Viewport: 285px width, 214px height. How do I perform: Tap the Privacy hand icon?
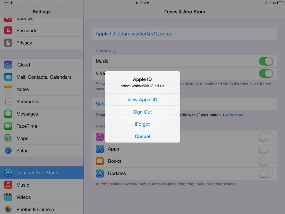pos(8,43)
